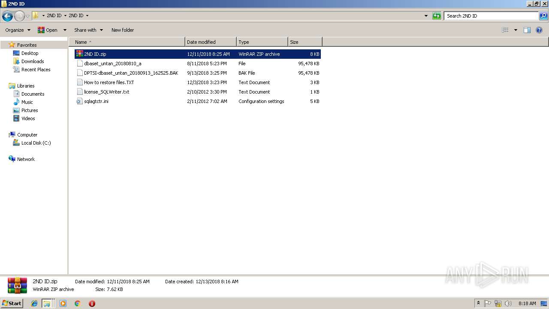
Task: Click Open with WinRAR button
Action: coord(48,30)
